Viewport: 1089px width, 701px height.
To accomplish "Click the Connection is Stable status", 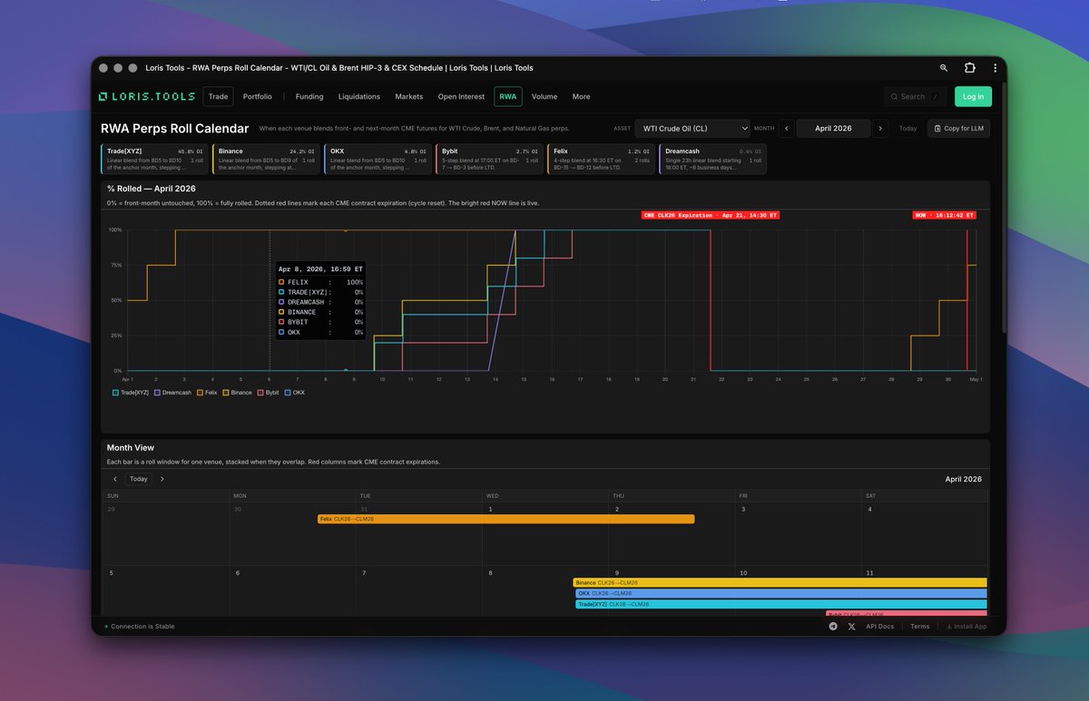I will tap(140, 627).
